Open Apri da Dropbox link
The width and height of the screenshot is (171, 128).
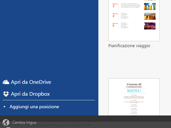tap(30, 94)
